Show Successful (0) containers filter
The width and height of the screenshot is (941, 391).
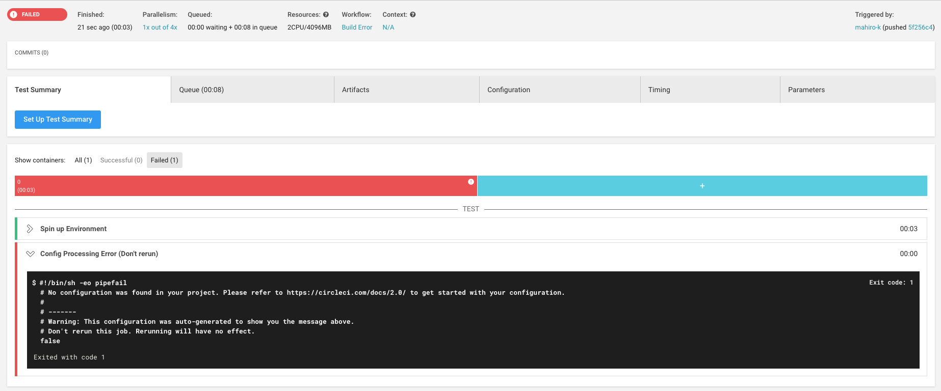(121, 160)
